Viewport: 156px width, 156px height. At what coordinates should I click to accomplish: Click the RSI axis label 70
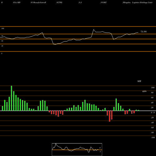pyautogui.click(x=2, y=36)
